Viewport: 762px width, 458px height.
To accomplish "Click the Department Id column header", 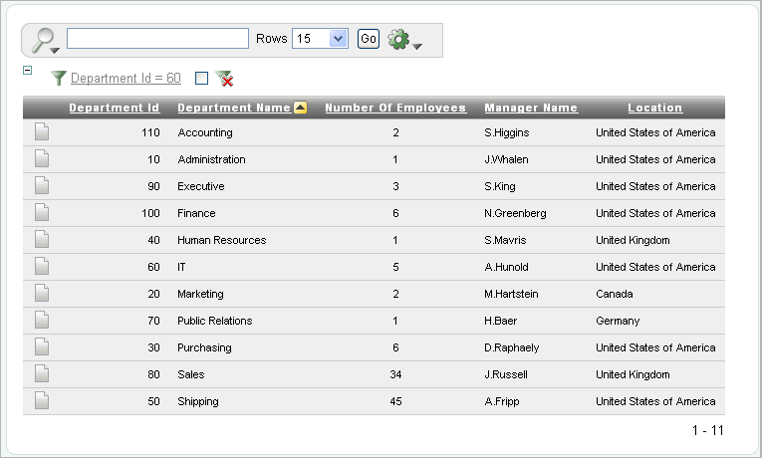I will click(114, 108).
